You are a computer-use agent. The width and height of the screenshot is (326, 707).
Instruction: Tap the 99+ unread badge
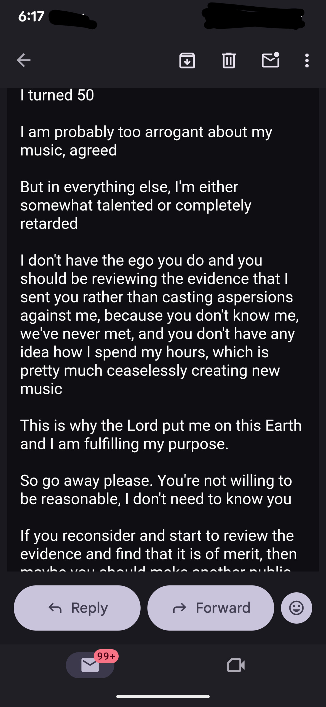pos(106,656)
